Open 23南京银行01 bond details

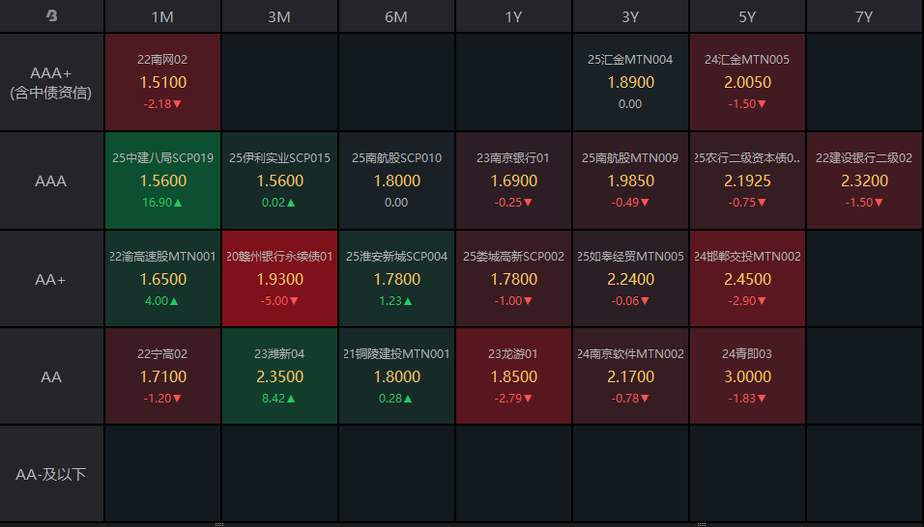(x=513, y=180)
